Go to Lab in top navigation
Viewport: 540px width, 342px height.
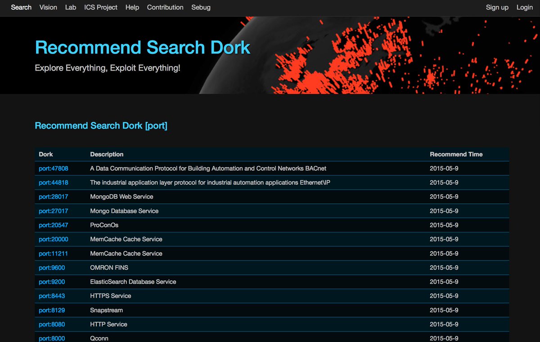point(71,7)
